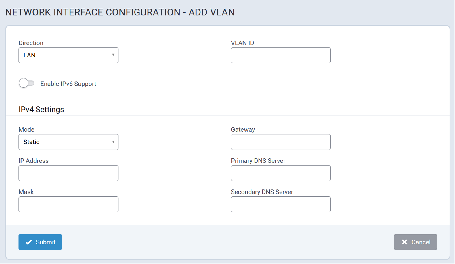Viewport: 455px width, 264px height.
Task: Click the Secondary DNS Server field
Action: click(281, 204)
